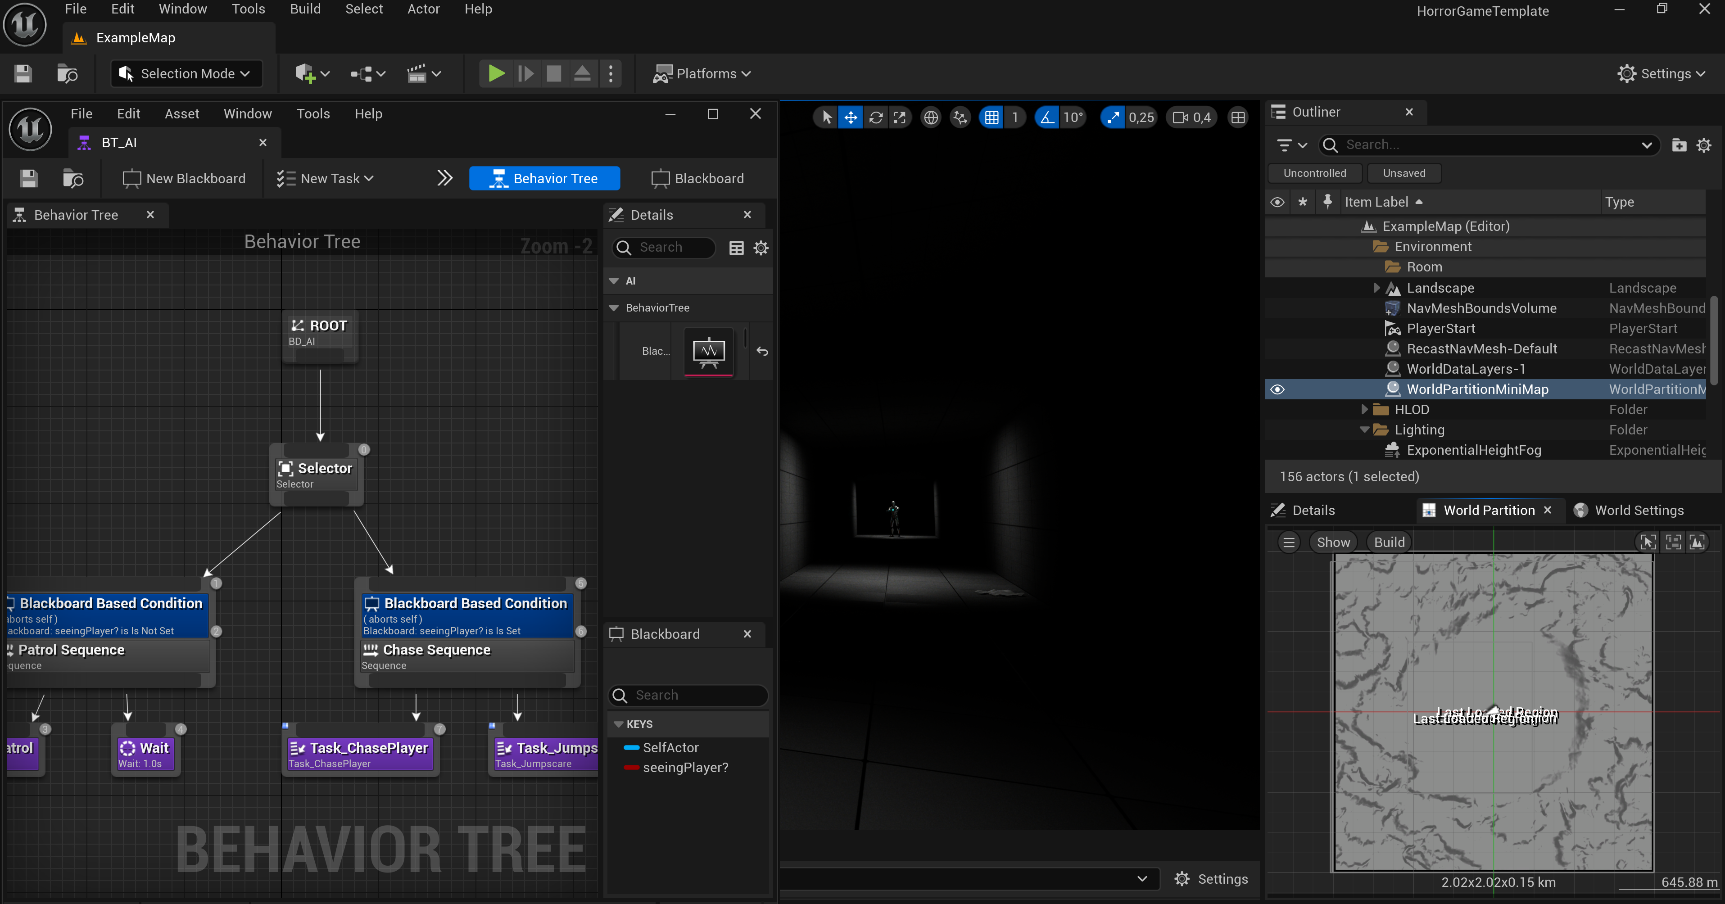Select the translate gizmo tool in viewport
This screenshot has width=1725, height=904.
[851, 118]
